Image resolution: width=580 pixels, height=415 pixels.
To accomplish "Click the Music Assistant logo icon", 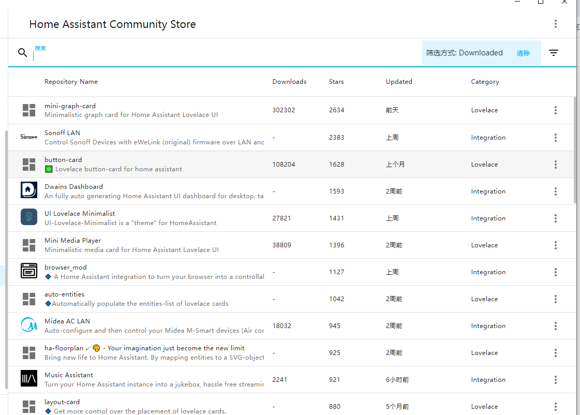I will tap(29, 379).
